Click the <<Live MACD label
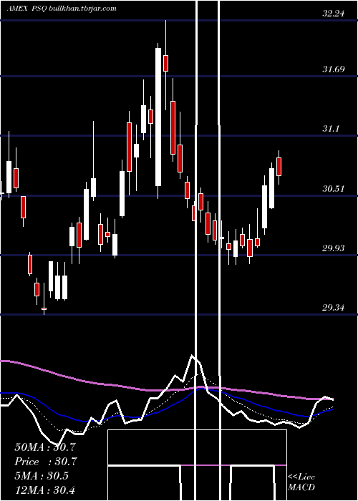The width and height of the screenshot is (358, 501). pyautogui.click(x=301, y=482)
